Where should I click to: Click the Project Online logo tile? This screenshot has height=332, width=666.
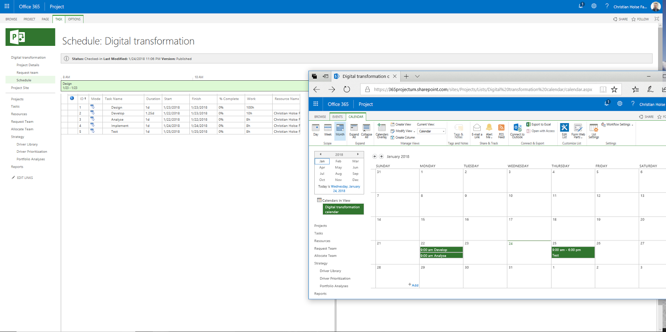click(30, 37)
